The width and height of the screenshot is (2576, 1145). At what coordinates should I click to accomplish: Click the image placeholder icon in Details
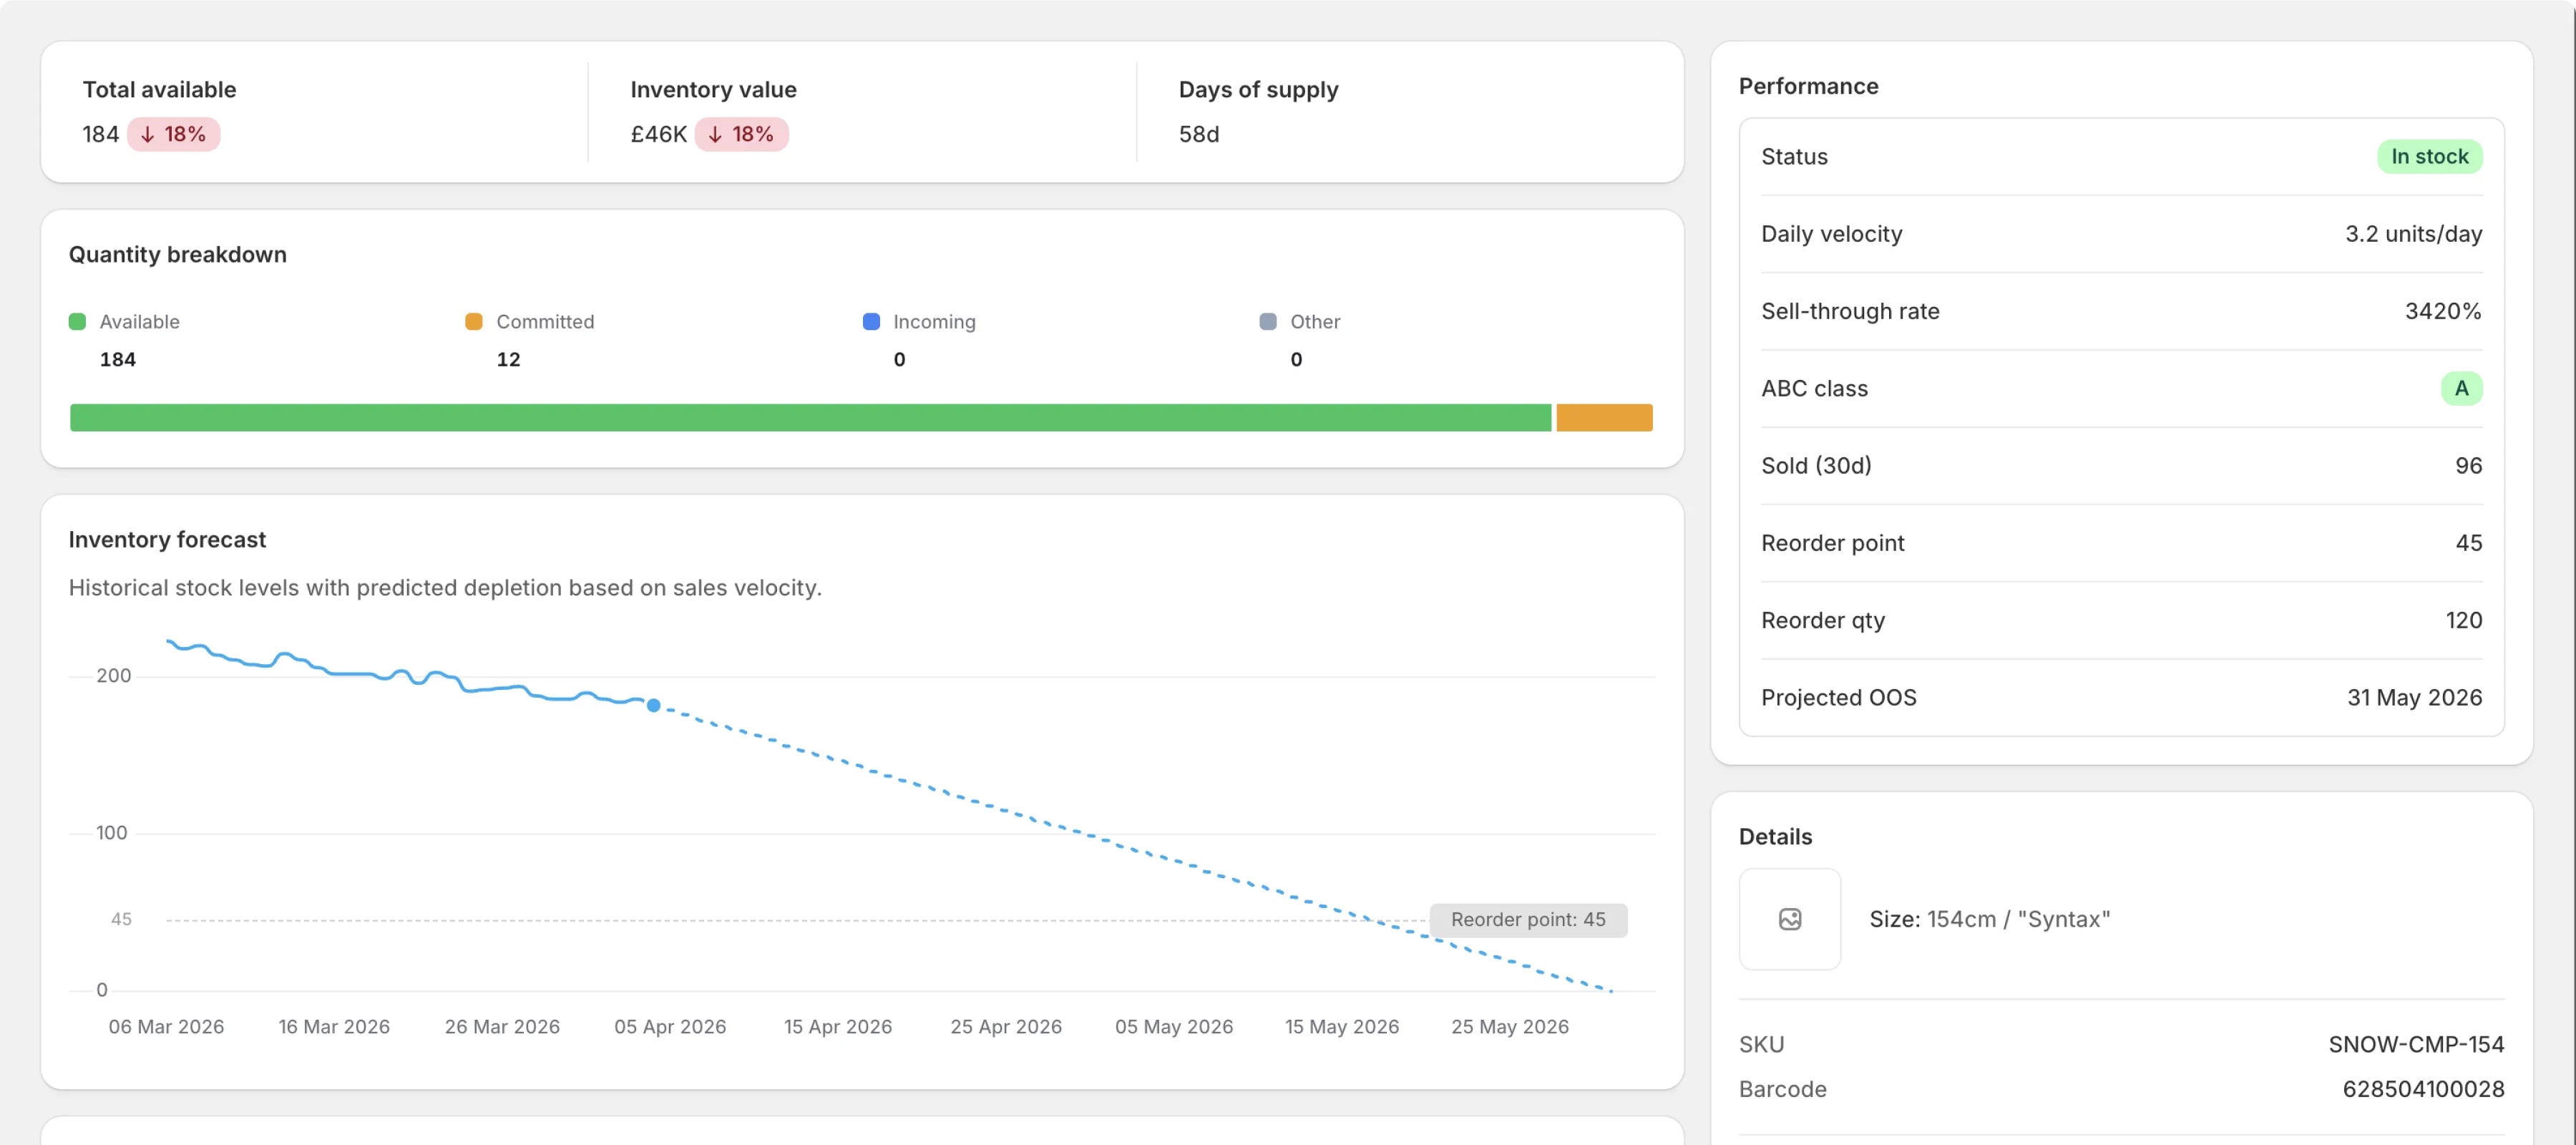pos(1790,919)
